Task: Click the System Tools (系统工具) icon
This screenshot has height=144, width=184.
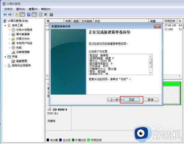Action: click(x=9, y=25)
